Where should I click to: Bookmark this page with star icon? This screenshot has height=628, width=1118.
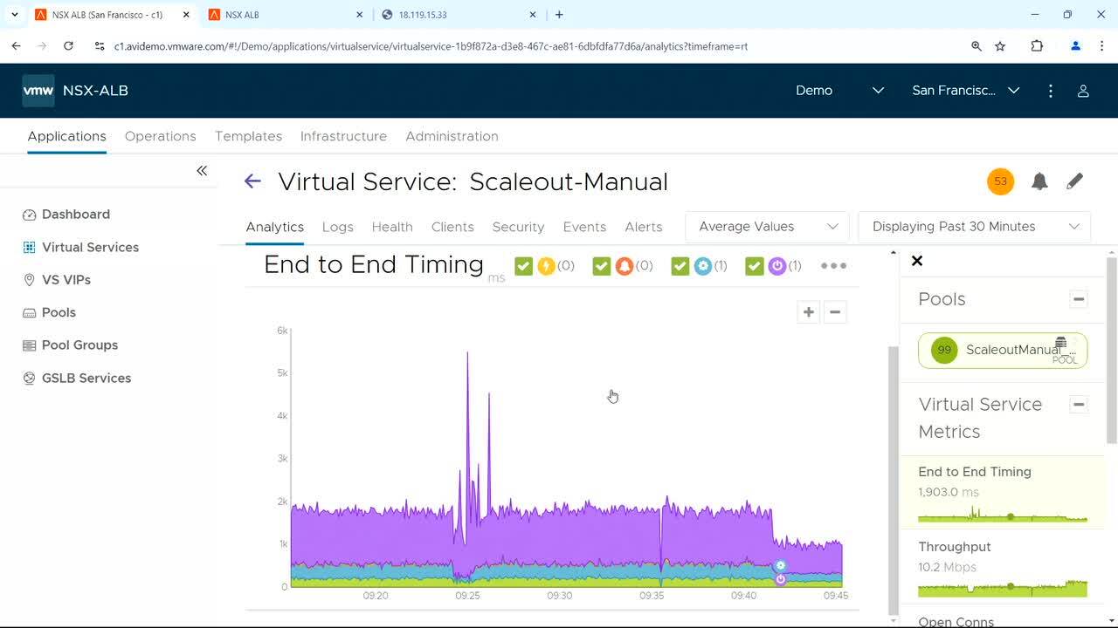click(x=1001, y=46)
